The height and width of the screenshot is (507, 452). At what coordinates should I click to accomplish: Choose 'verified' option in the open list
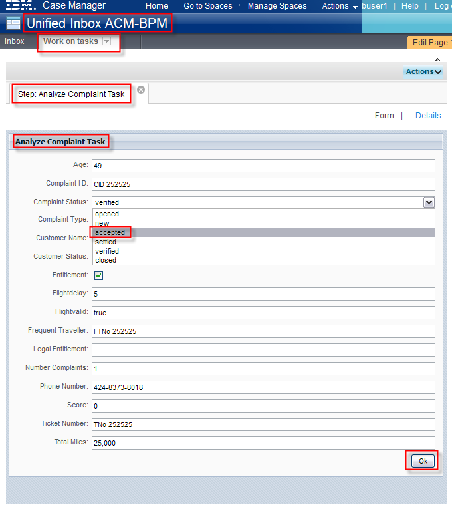[263, 251]
